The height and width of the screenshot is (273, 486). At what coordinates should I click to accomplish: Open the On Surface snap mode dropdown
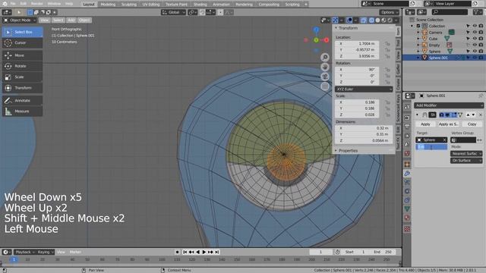[x=466, y=160]
